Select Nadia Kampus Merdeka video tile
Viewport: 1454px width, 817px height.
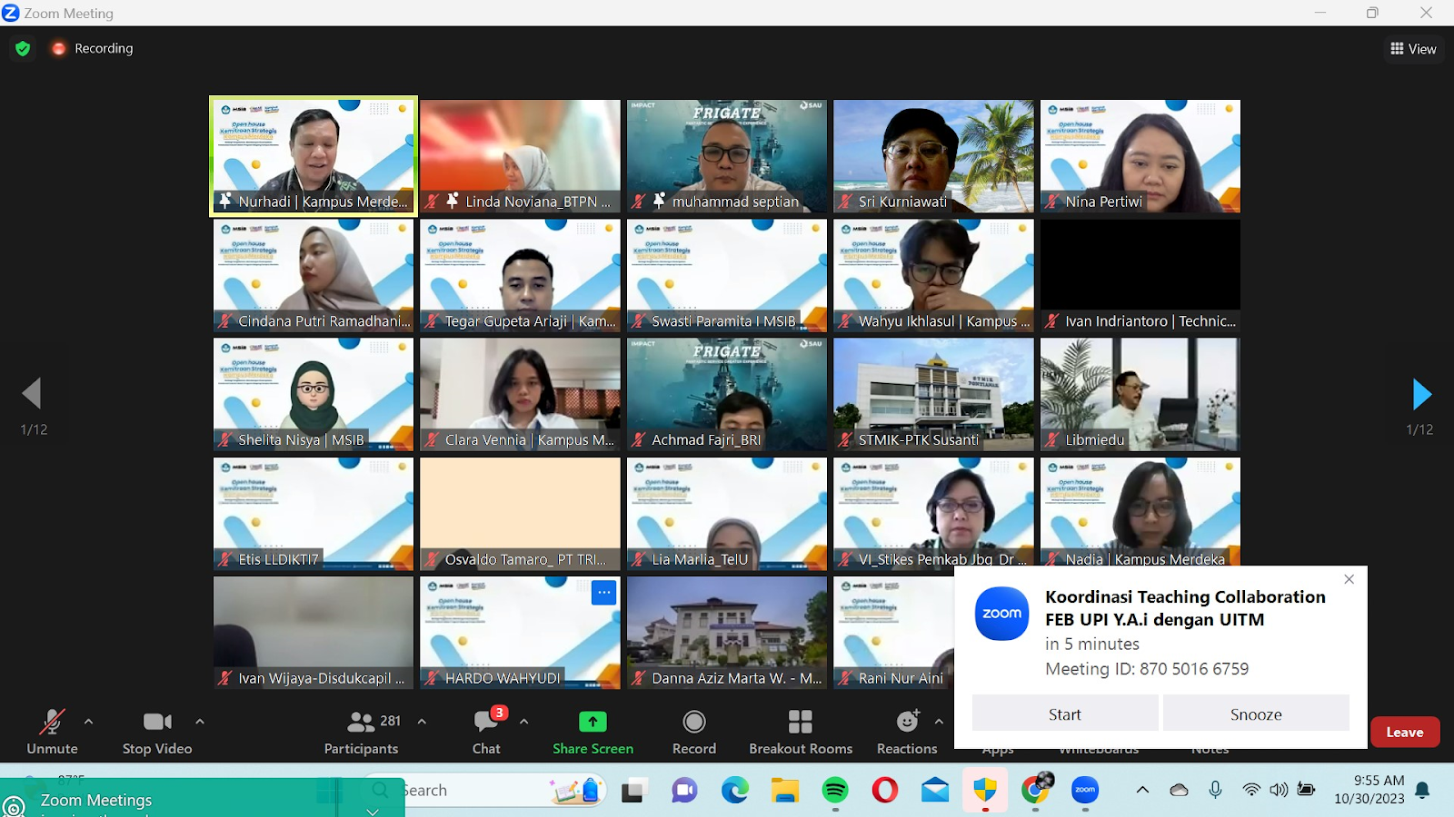pyautogui.click(x=1140, y=512)
